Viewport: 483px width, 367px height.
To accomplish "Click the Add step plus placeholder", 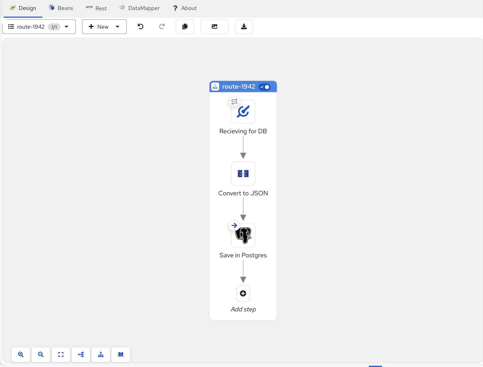I will [243, 294].
